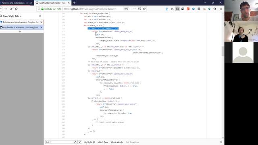
Task: Click the forward navigation arrow
Action: click(6, 9)
